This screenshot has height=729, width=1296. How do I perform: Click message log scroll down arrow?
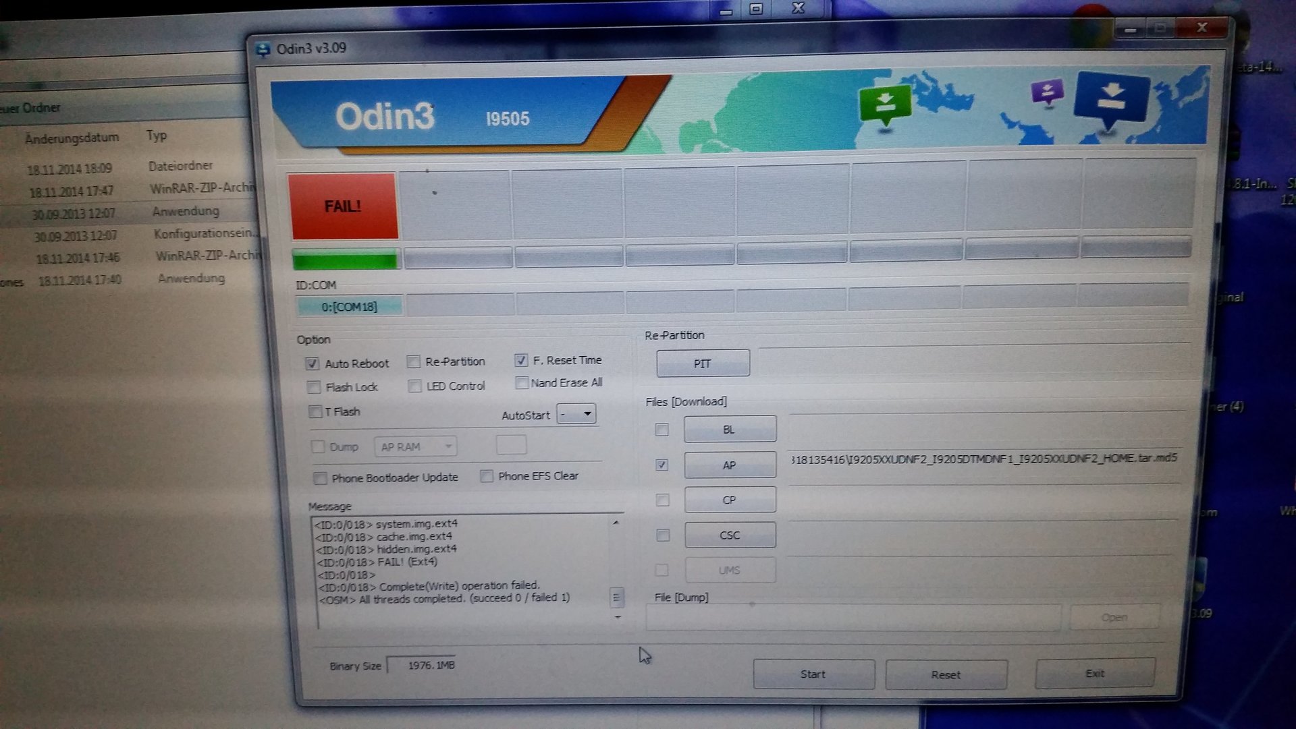click(x=617, y=617)
